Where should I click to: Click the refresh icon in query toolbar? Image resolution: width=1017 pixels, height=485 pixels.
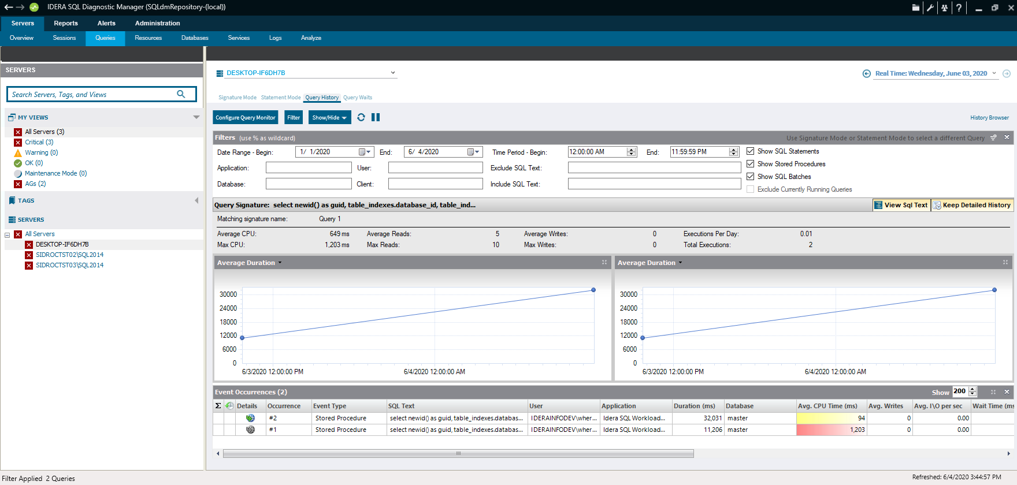[361, 117]
